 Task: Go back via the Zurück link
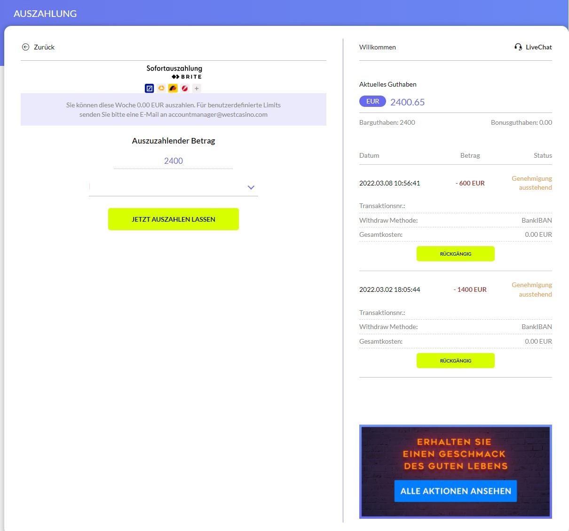click(x=44, y=47)
